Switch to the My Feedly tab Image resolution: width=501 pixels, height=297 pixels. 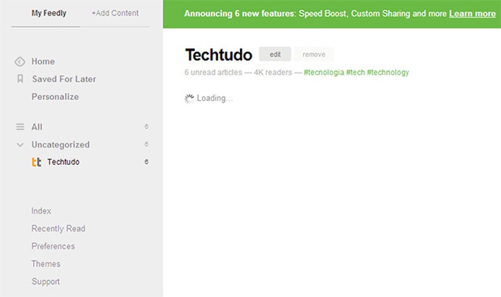click(x=49, y=13)
